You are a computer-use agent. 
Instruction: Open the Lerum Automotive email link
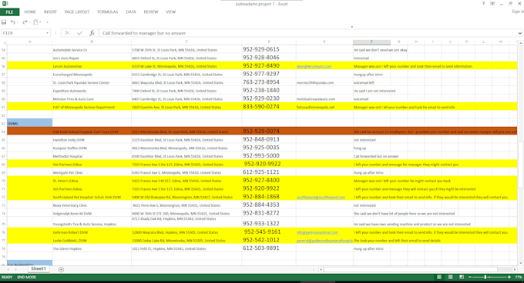314,66
